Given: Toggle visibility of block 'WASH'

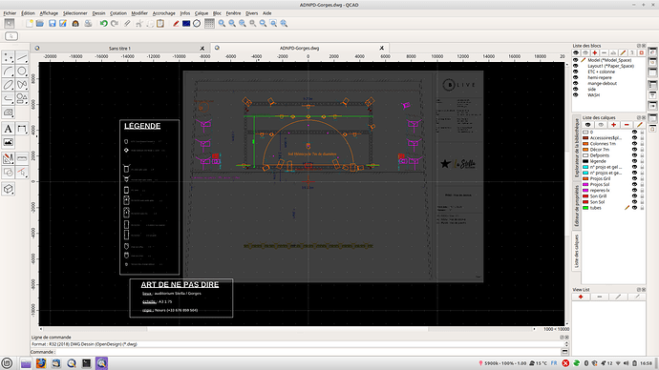Looking at the screenshot, I should point(576,94).
